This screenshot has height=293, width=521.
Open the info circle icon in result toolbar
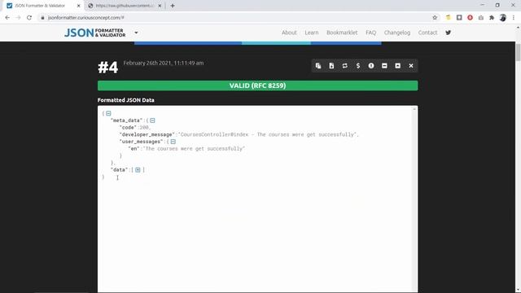(371, 66)
